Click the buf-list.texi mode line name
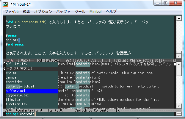185x119 pixels. 48,60
